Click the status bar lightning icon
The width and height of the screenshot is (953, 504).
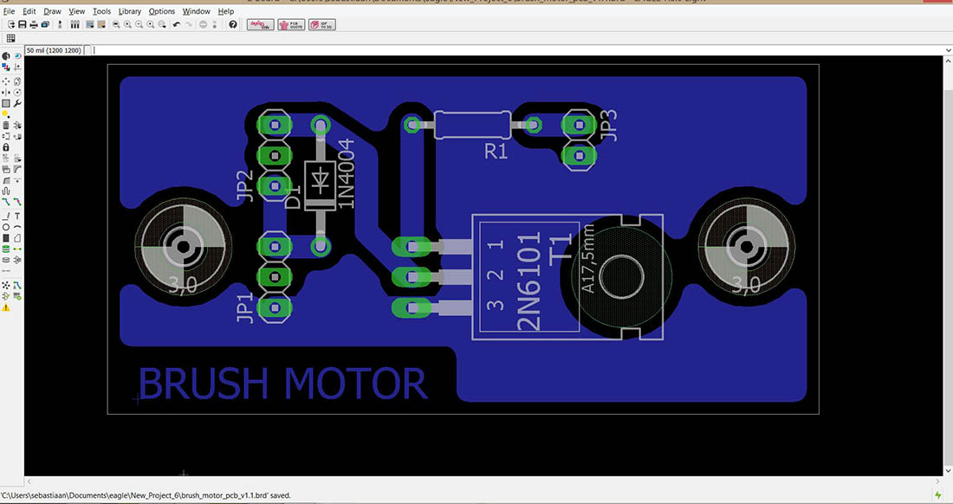[x=939, y=495]
